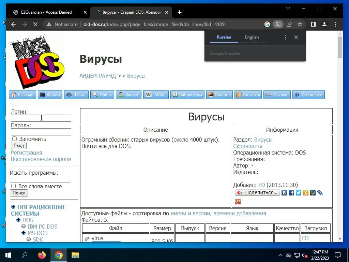
Task: Open the SDK tree item
Action: (37, 239)
